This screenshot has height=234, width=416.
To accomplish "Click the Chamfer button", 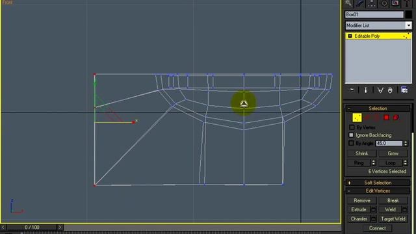I will click(359, 219).
